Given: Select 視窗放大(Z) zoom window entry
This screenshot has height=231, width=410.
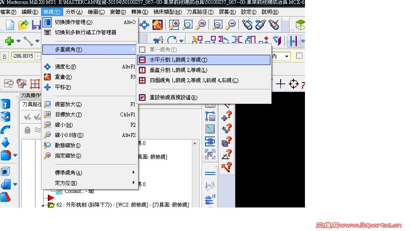Looking at the screenshot, I should [x=90, y=104].
